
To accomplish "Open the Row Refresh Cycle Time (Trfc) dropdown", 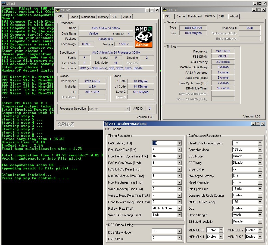I will [179, 156].
